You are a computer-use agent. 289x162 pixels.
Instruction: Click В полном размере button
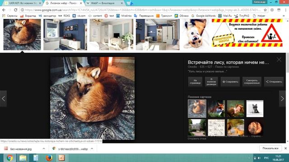[x=211, y=81]
